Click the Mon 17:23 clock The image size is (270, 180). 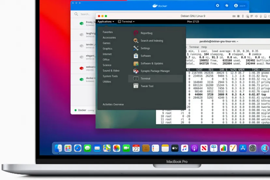pos(193,21)
